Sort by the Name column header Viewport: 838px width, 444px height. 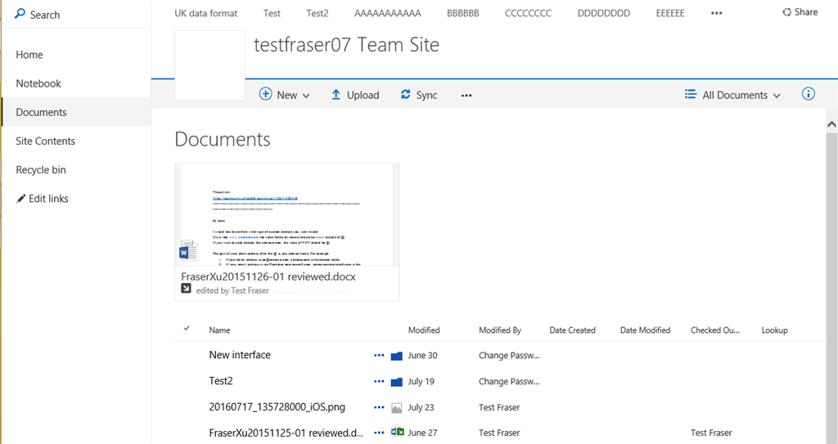point(219,330)
